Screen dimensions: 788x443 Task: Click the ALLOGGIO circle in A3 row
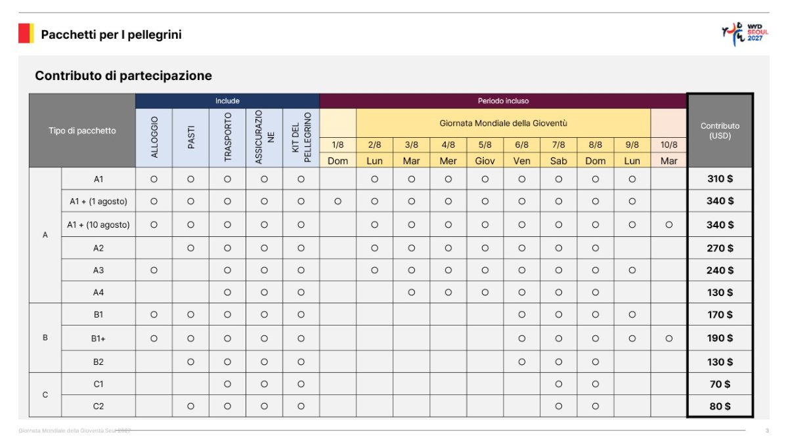pyautogui.click(x=154, y=270)
